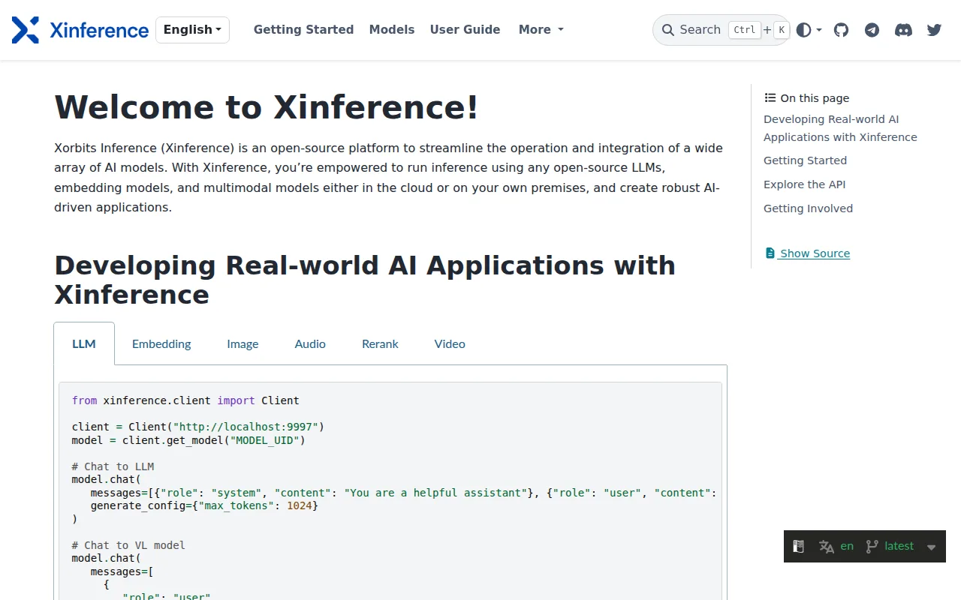The width and height of the screenshot is (961, 600).
Task: Click the K key hint badge
Action: point(782,30)
